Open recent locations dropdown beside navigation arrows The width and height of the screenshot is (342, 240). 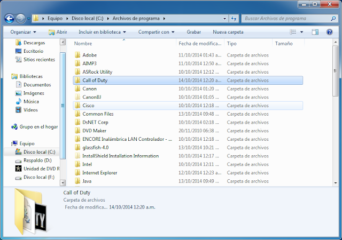28,19
